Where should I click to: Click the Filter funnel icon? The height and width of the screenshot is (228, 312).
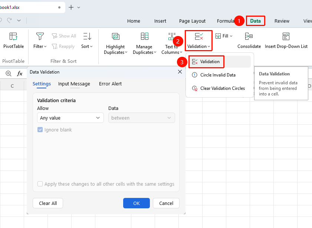(x=40, y=36)
